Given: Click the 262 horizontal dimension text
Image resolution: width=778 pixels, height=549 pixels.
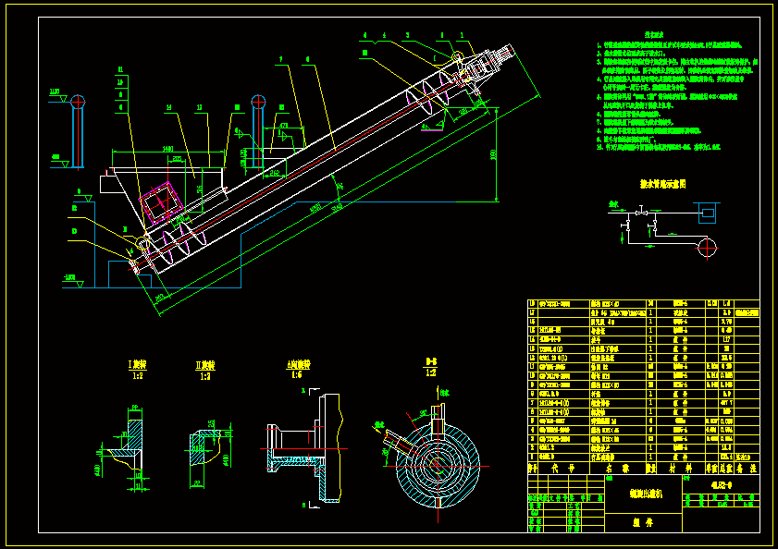Looking at the screenshot, I should [x=275, y=173].
